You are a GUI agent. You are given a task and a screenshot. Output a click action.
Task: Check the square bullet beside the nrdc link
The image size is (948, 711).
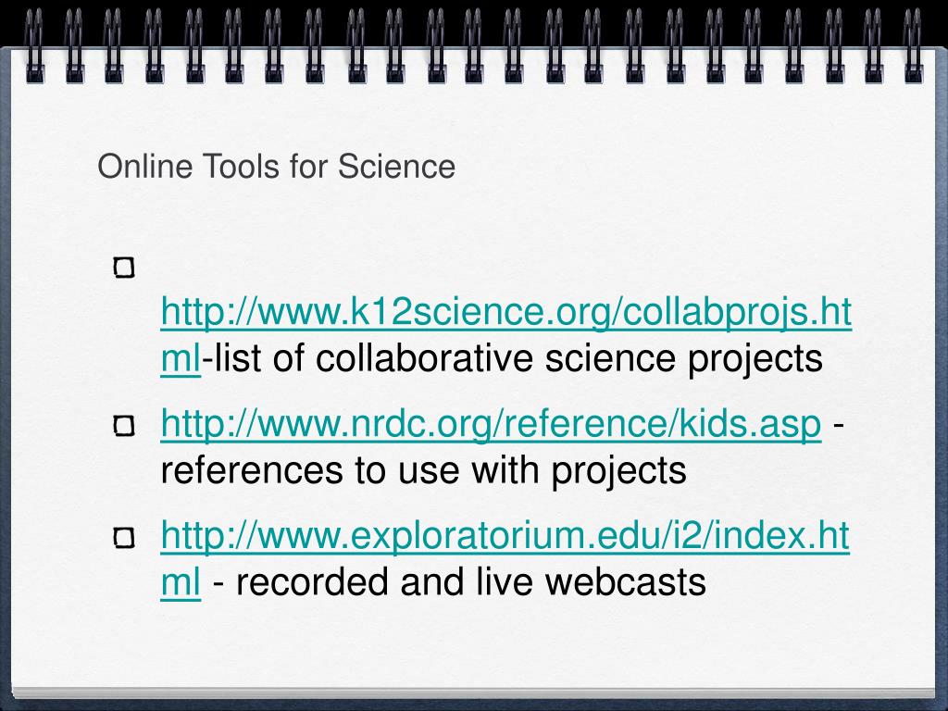click(124, 426)
